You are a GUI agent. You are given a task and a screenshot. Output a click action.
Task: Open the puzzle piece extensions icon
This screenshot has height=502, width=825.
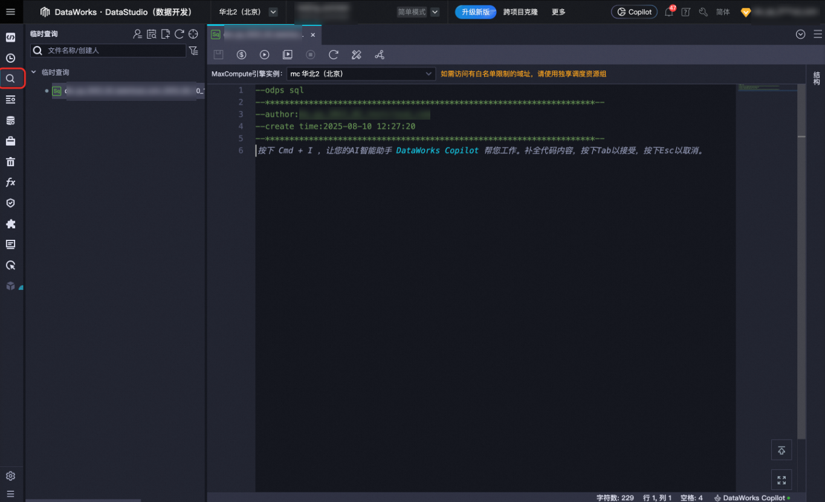tap(10, 224)
